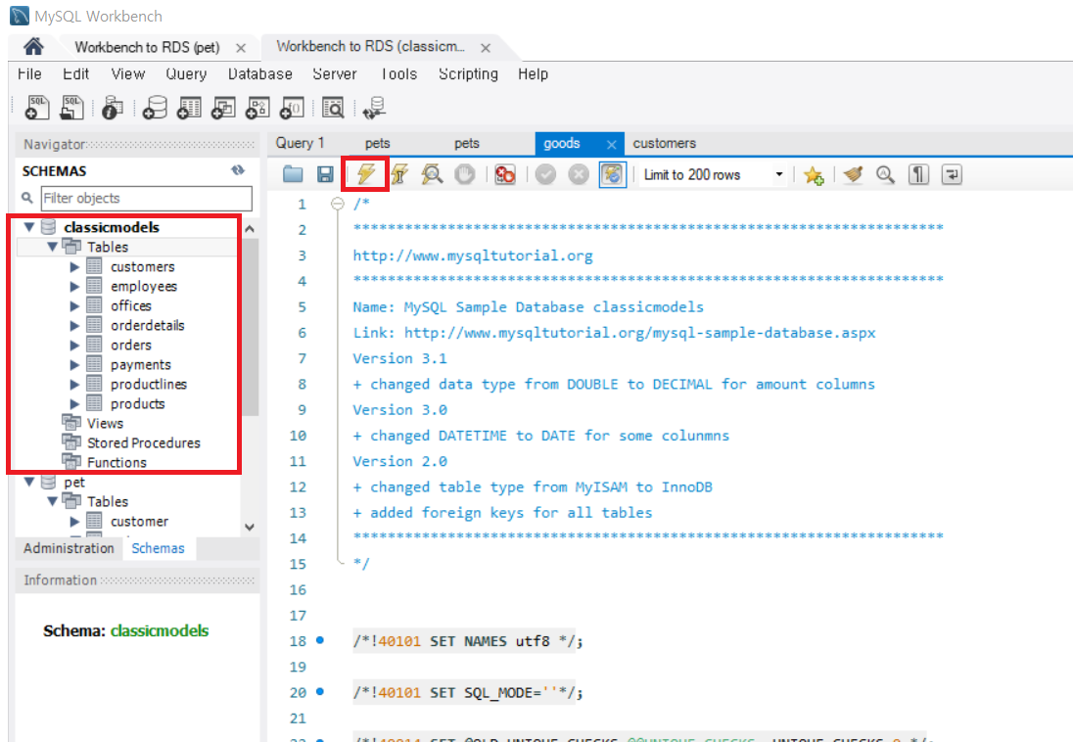Commit transaction checkmark icon
The height and width of the screenshot is (742, 1073).
coord(545,174)
